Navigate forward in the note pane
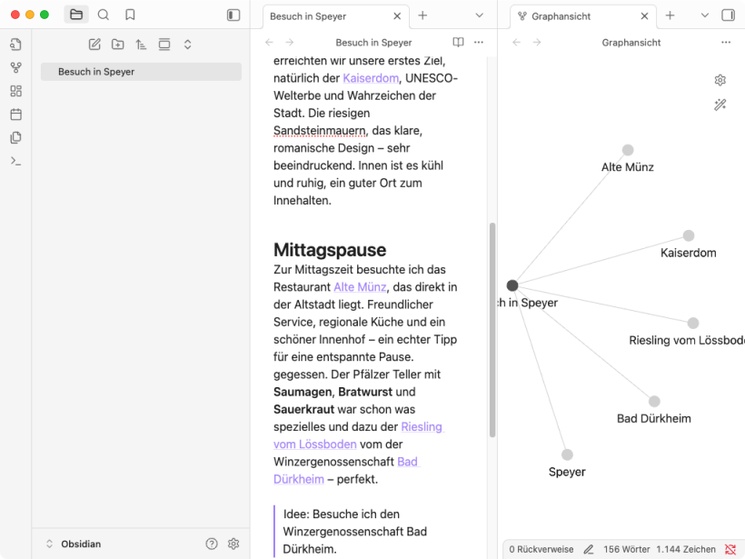 coord(290,43)
